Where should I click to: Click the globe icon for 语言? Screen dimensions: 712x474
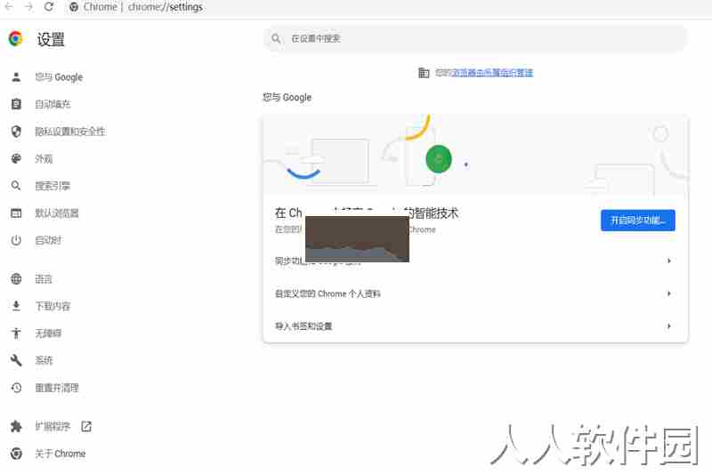16,279
